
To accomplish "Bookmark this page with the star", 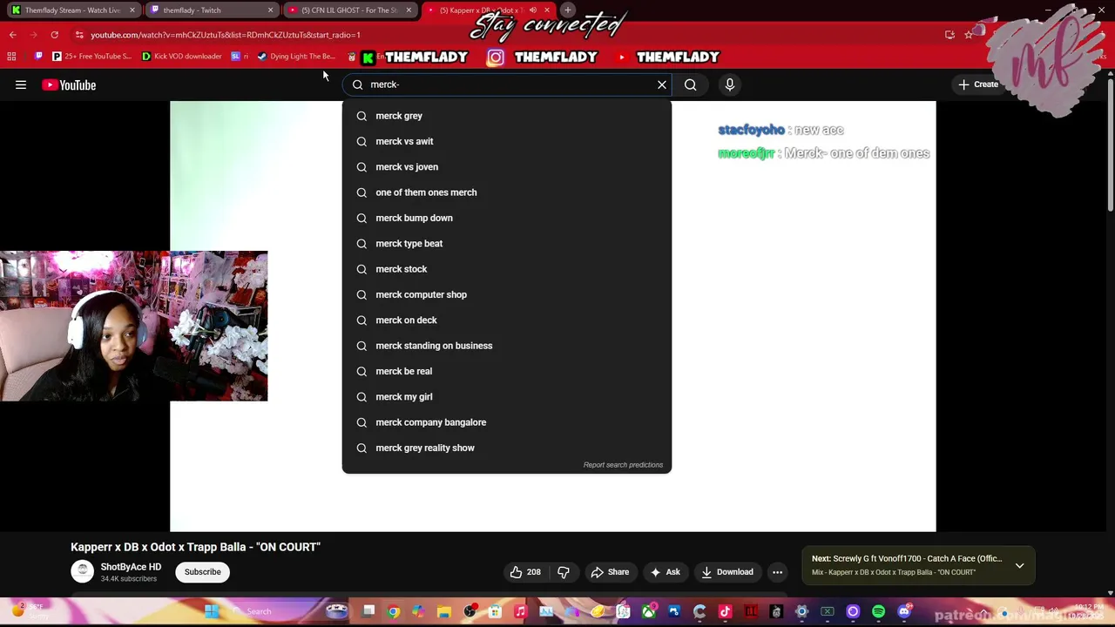I will pos(968,35).
